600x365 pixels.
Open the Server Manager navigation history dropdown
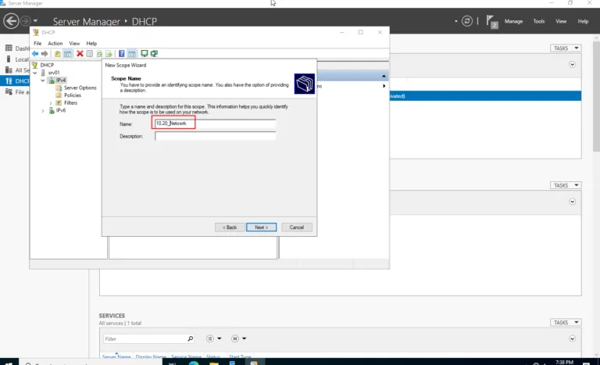35,20
